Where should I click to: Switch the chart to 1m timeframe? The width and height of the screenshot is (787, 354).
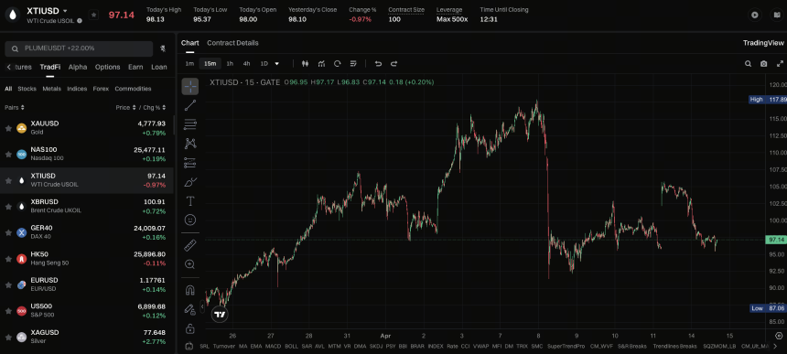tap(189, 64)
